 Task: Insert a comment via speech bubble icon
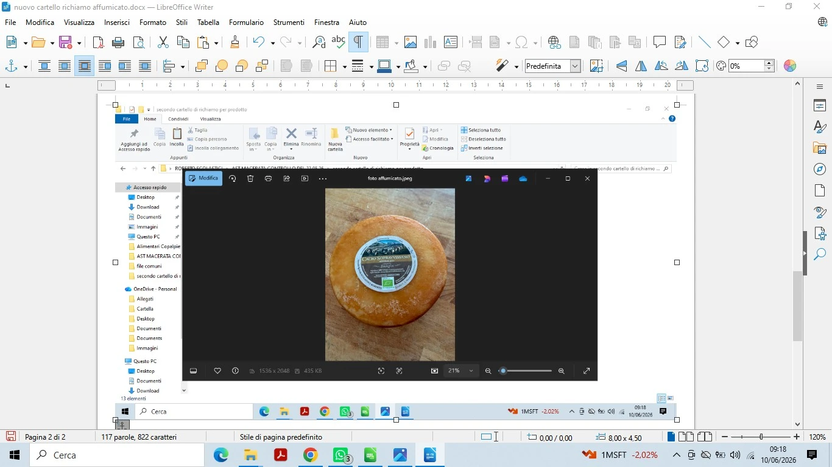pyautogui.click(x=660, y=42)
